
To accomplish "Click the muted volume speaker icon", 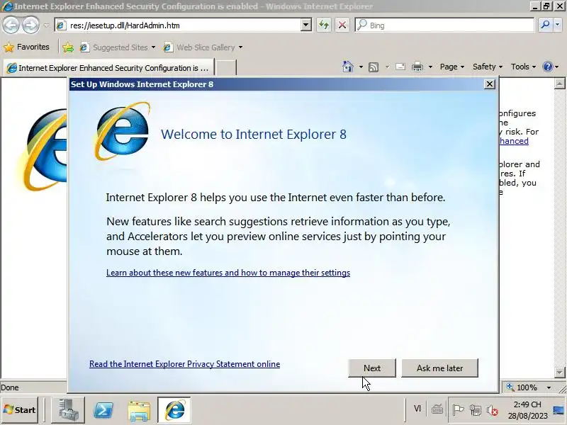I will pyautogui.click(x=492, y=410).
